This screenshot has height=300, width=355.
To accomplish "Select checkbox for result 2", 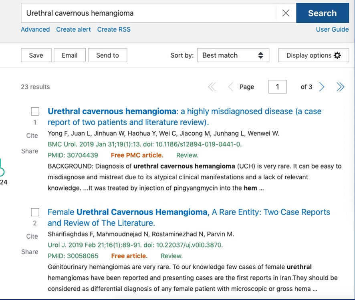I will tap(35, 212).
